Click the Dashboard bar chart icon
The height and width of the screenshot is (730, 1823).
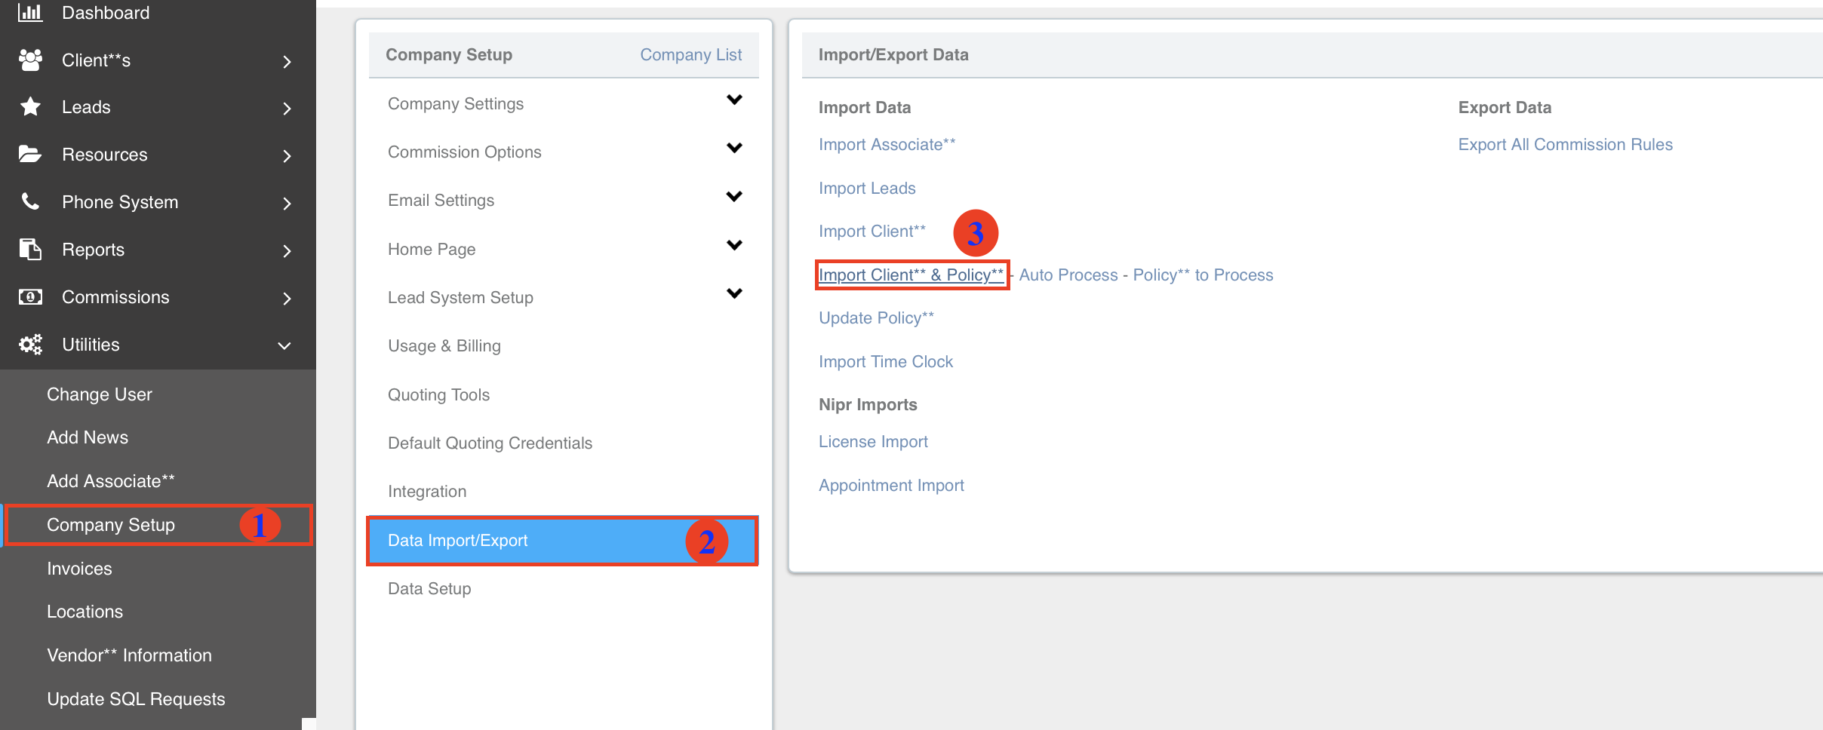(30, 12)
